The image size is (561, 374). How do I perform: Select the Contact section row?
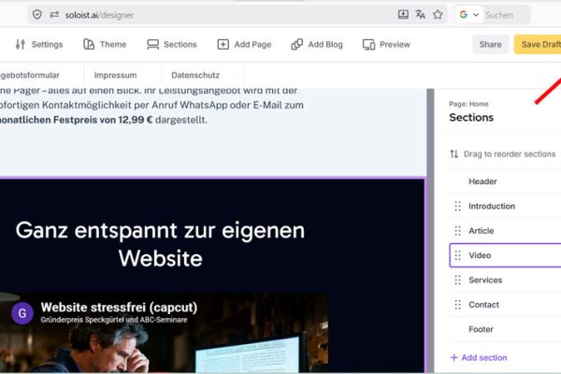505,305
